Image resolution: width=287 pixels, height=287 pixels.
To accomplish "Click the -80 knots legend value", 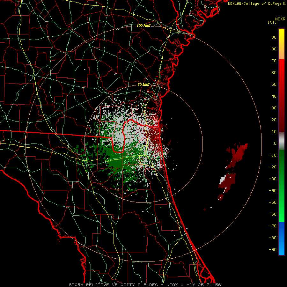I will 273,238.
